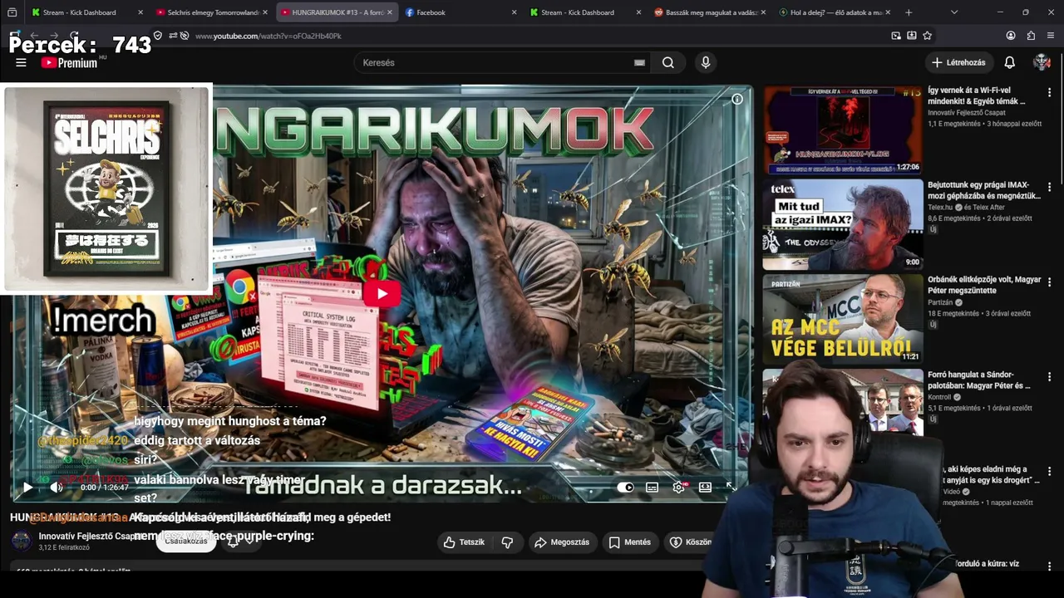Screen dimensions: 1064x598
Task: Open the shield site-protection icon in address bar
Action: pos(158,36)
